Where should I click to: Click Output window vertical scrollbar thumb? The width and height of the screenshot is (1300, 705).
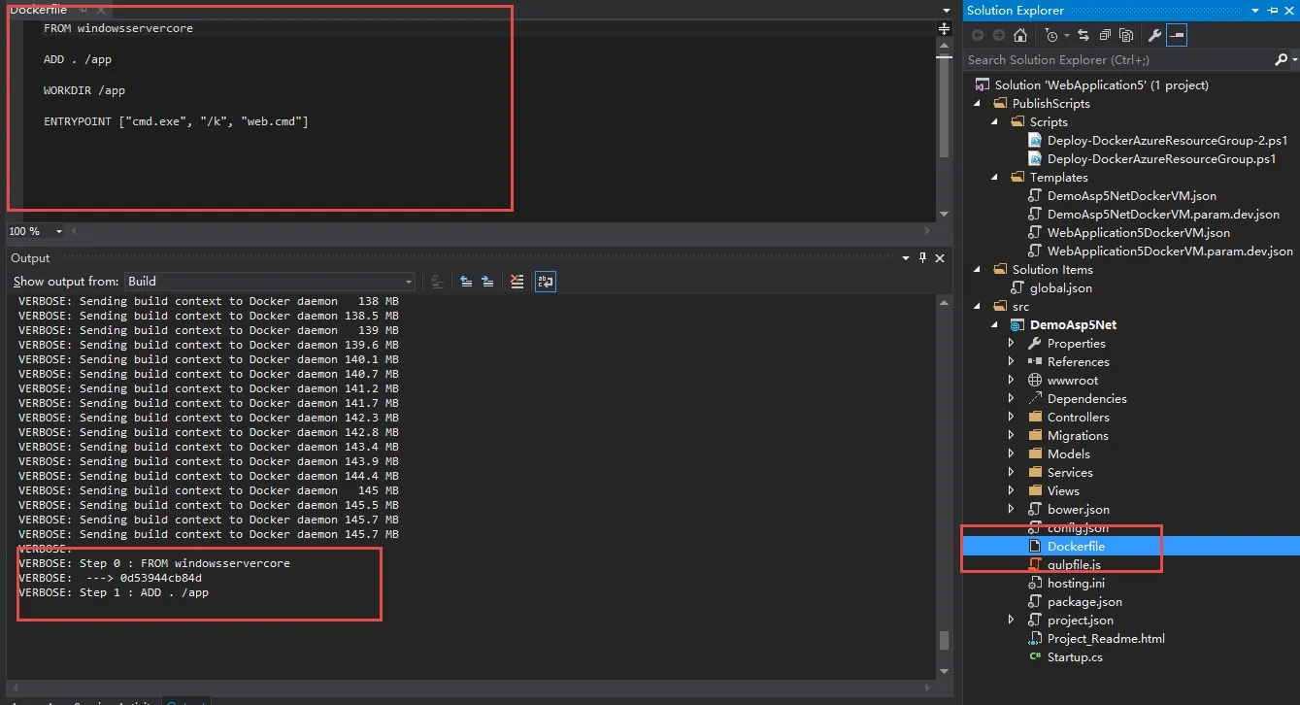pos(944,641)
